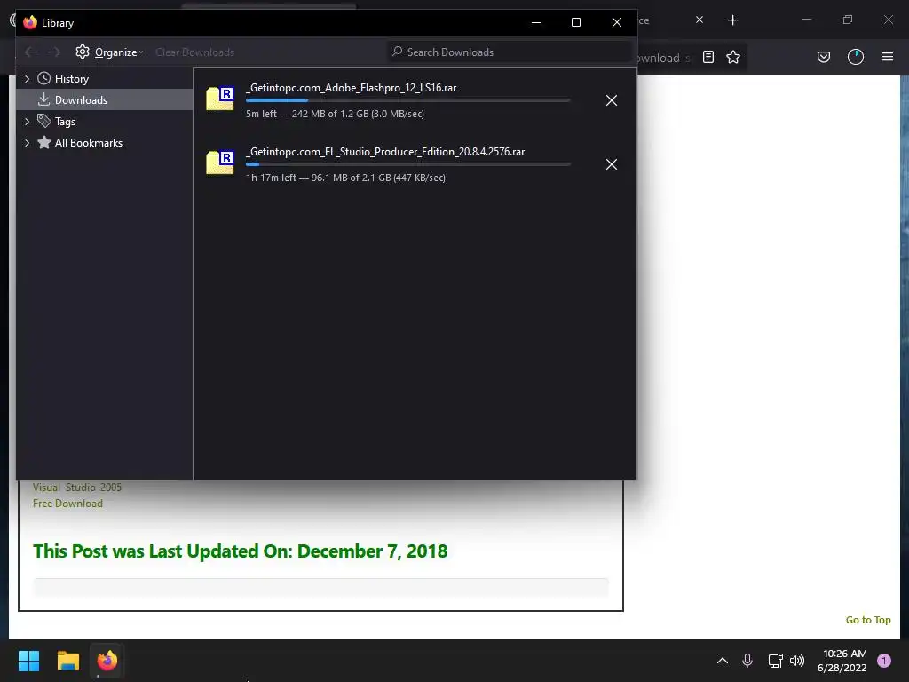Expand the History tree node
Viewport: 909px width, 682px height.
coord(27,79)
